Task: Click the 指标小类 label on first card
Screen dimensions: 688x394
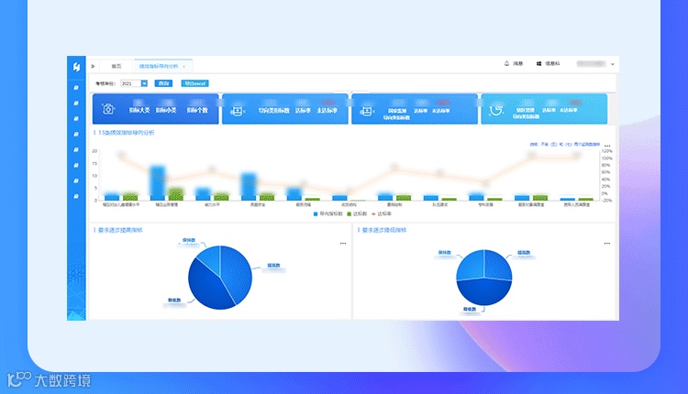Action: 166,111
